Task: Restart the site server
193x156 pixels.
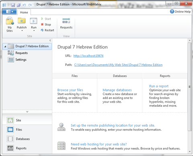Action: 47,30
